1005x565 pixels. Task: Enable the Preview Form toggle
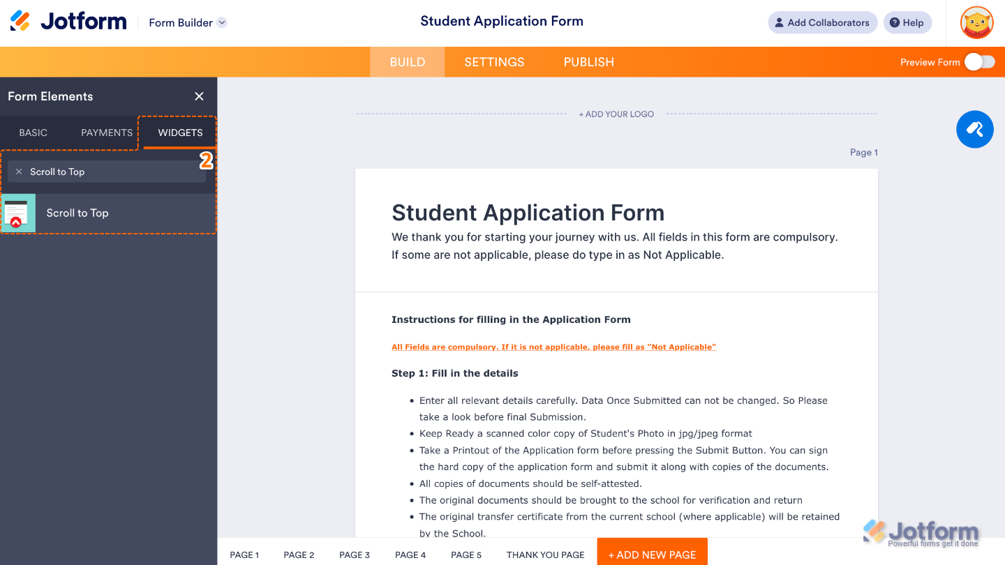coord(980,61)
